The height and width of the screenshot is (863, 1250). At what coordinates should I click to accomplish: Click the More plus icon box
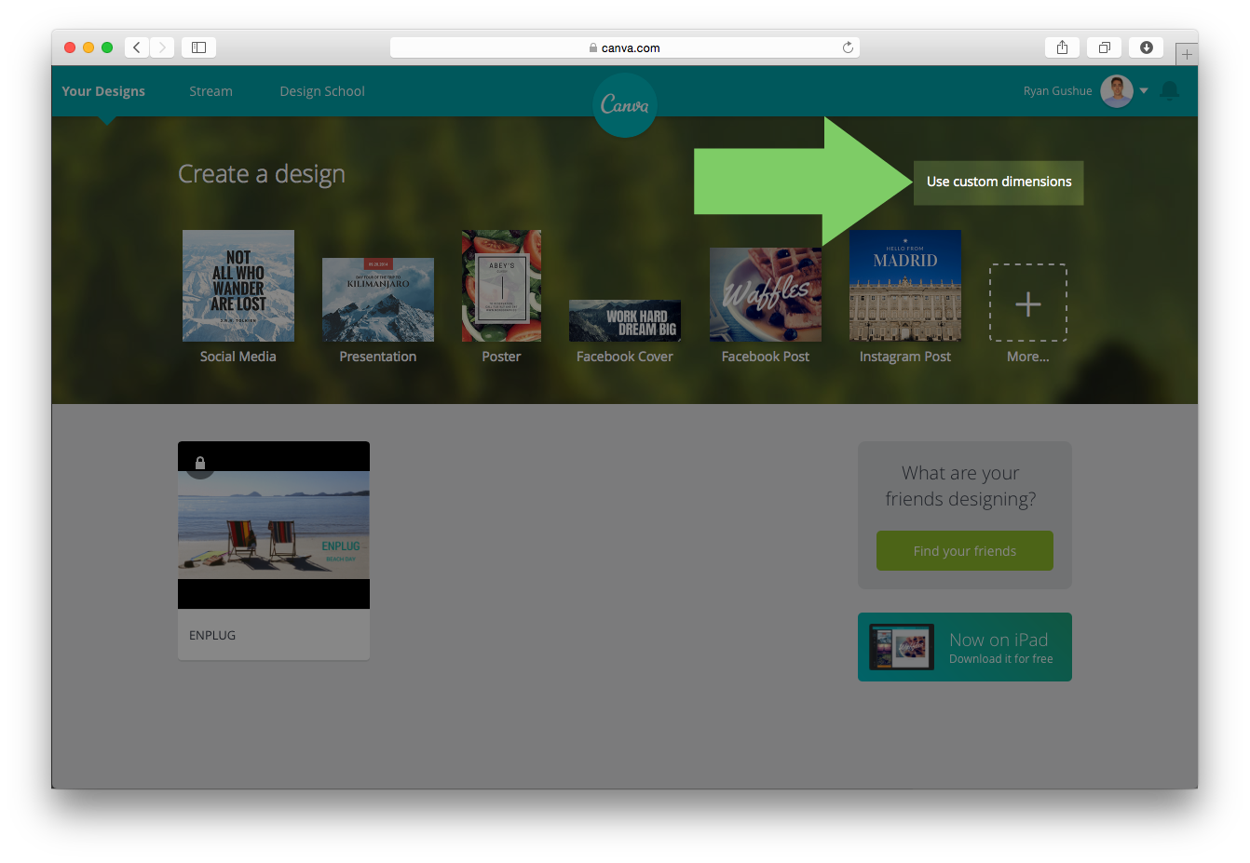pyautogui.click(x=1028, y=303)
